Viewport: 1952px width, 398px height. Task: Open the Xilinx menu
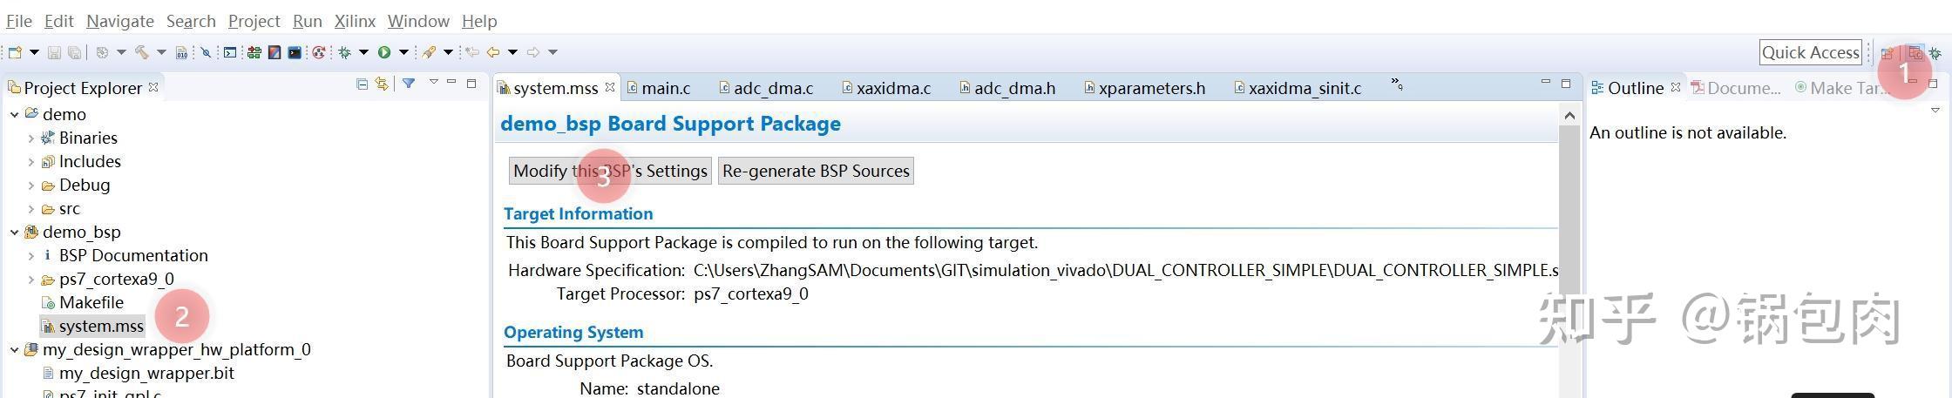[355, 21]
